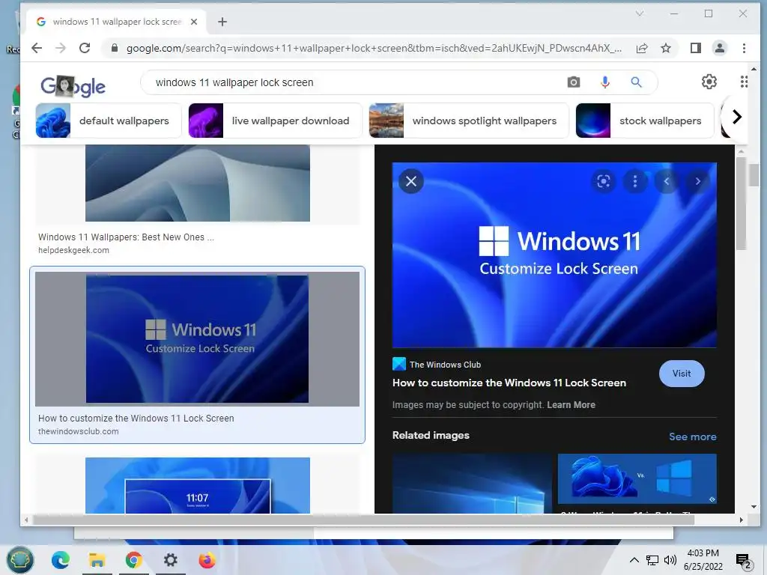Open 'How to customize the Windows 11 Lock Screen' title
This screenshot has width=767, height=575.
(509, 383)
